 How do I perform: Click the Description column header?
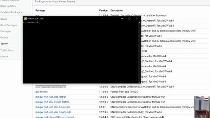point(117,10)
